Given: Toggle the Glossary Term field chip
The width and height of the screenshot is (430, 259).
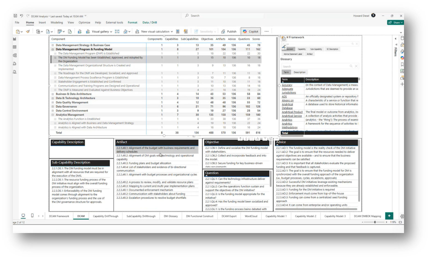Looking at the screenshot, I should click(286, 72).
